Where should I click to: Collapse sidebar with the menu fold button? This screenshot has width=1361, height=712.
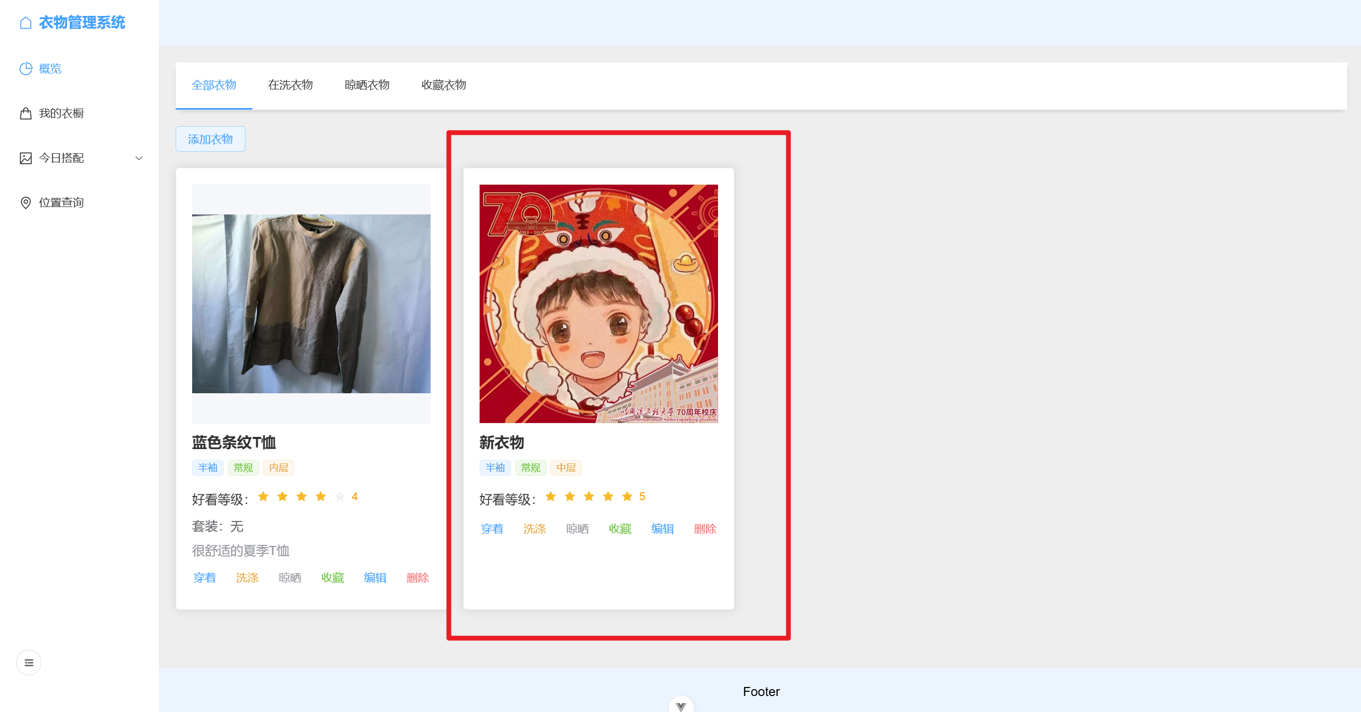tap(29, 663)
